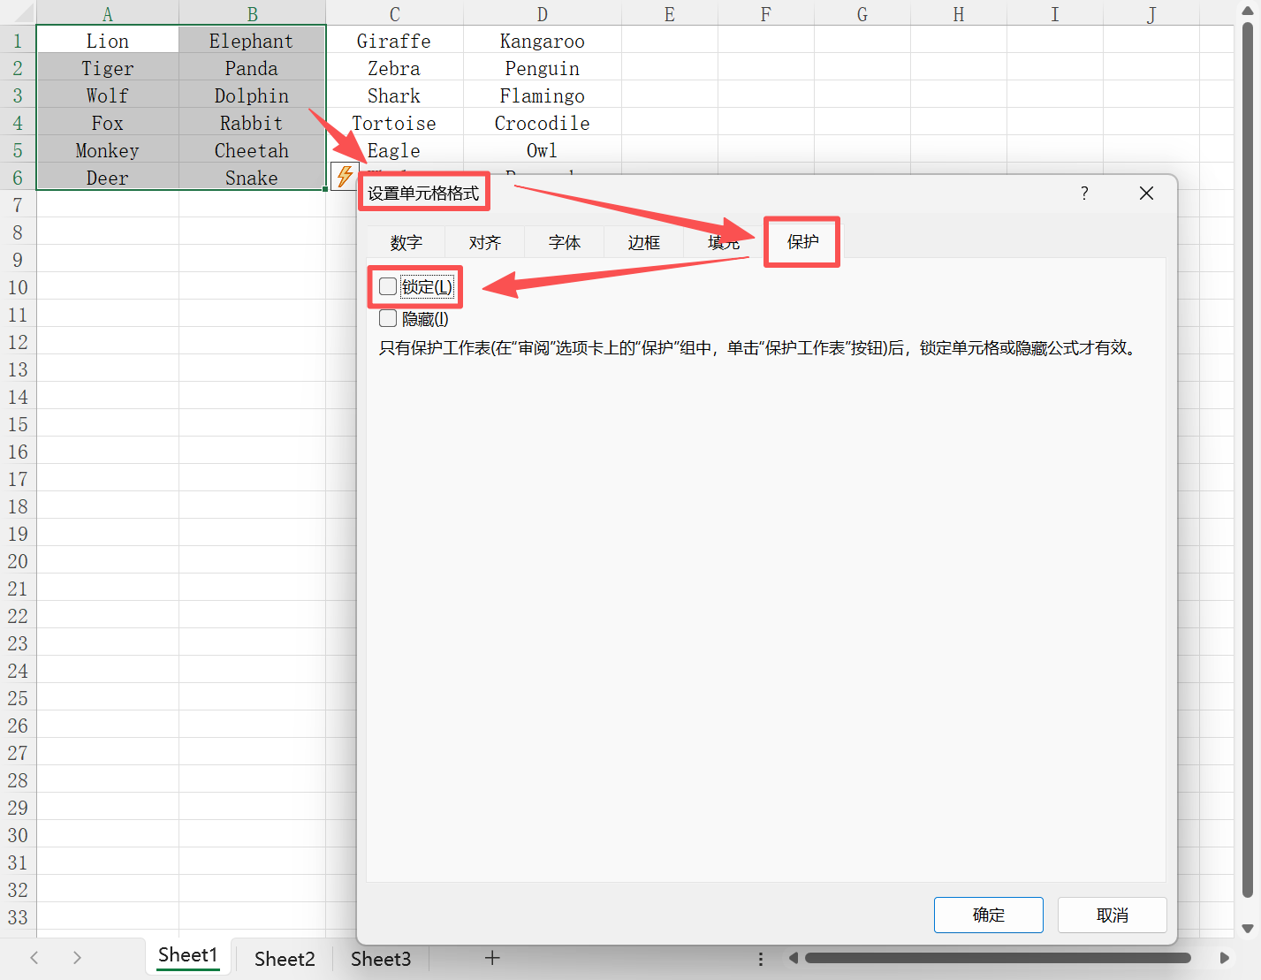Viewport: 1261px width, 980px height.
Task: Select column D header
Action: click(543, 13)
